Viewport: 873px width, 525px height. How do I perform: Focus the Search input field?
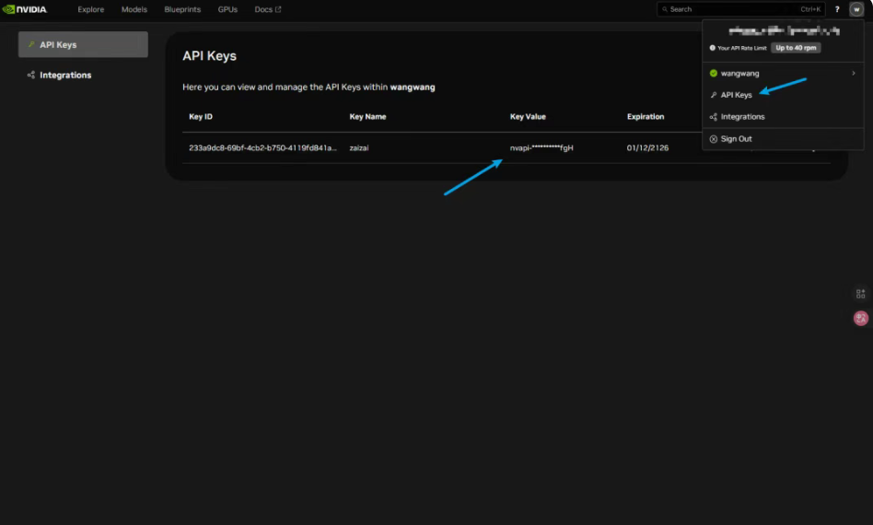(x=740, y=9)
